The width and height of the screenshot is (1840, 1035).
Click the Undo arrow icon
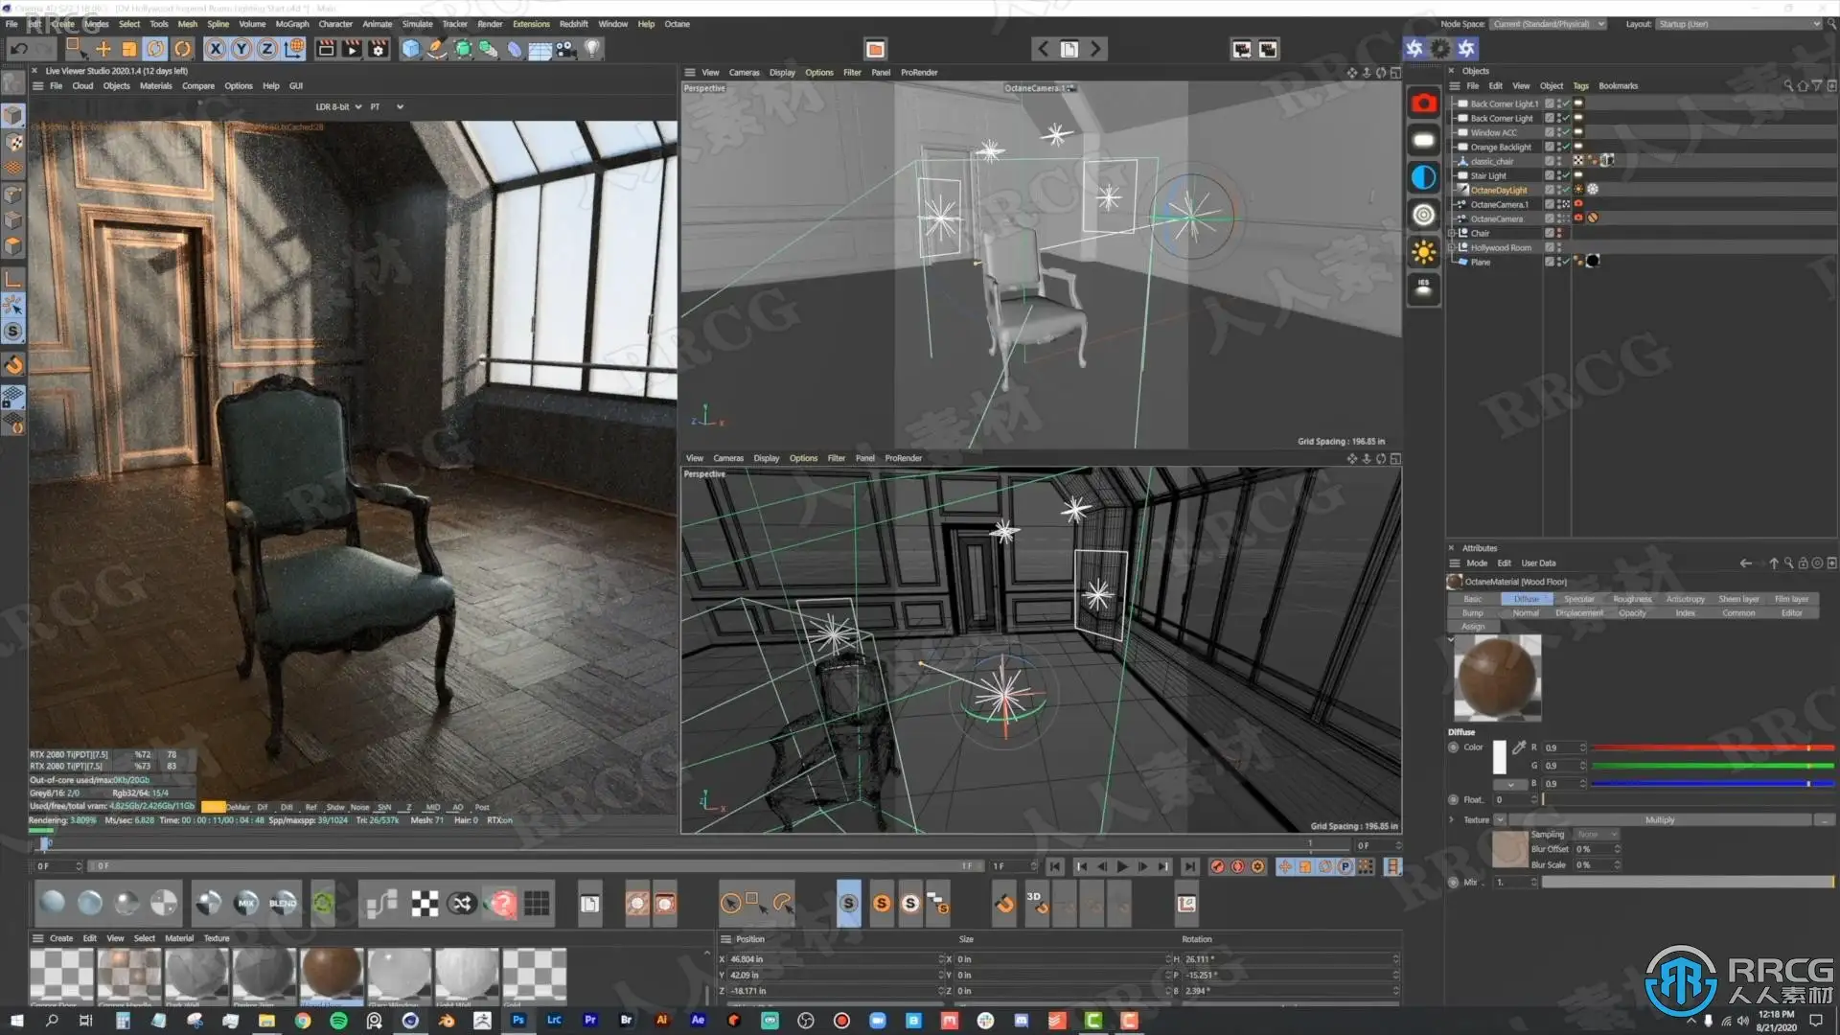18,49
